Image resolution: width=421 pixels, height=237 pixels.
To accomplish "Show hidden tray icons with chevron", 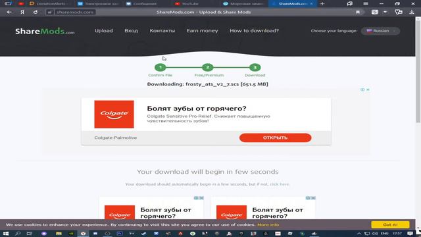I will tap(359, 234).
